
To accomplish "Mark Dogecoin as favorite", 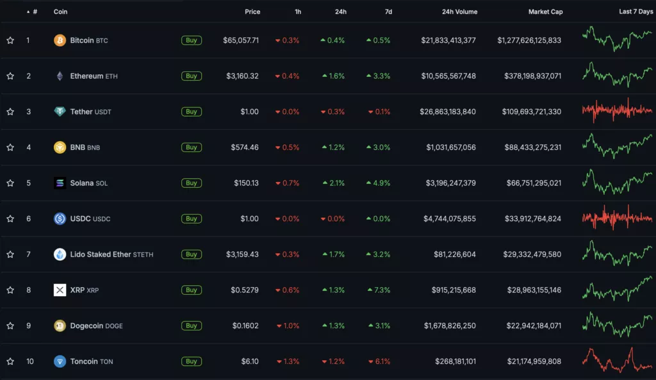I will tap(10, 326).
